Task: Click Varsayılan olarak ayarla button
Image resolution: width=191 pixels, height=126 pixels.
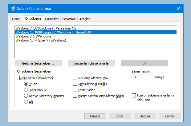Action: tap(91, 63)
